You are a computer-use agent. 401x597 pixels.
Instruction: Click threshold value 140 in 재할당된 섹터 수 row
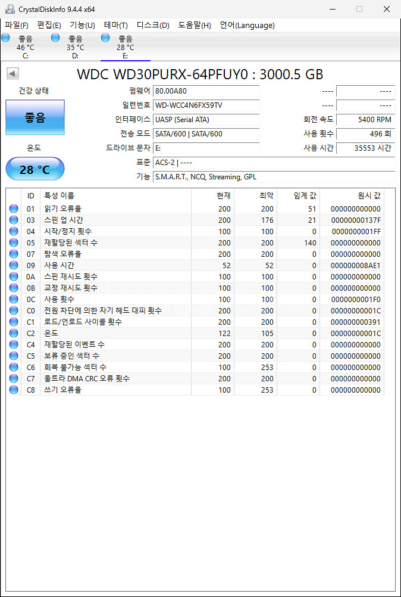click(x=310, y=242)
